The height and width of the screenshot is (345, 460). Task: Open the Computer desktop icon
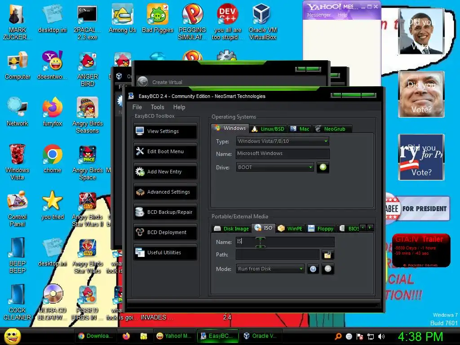tap(18, 65)
